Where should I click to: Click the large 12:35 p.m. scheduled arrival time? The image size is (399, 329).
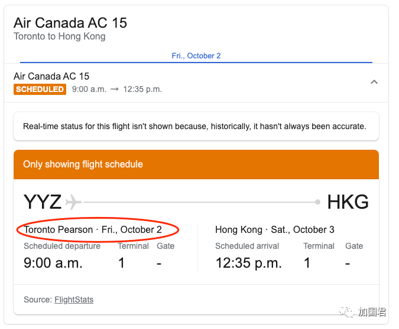(248, 263)
